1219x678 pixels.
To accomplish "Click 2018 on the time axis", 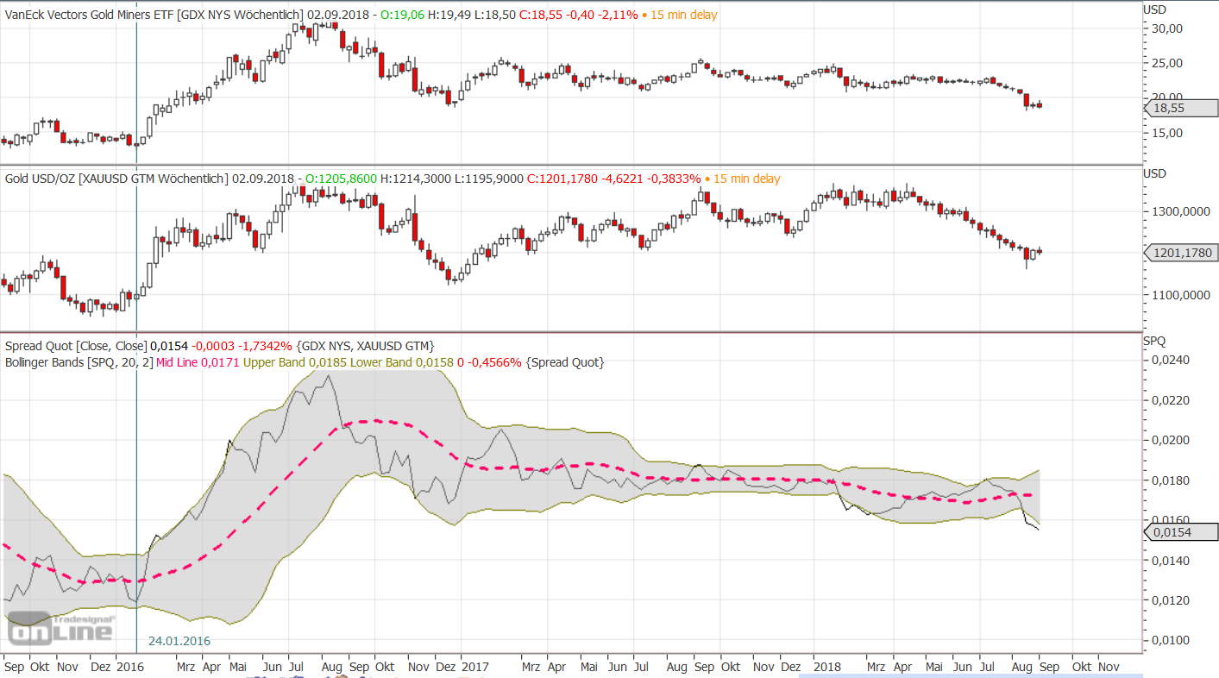I will [827, 667].
